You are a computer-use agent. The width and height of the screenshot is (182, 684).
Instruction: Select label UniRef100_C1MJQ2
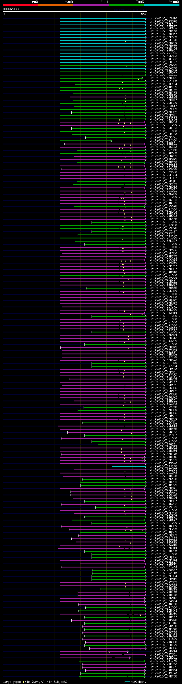pos(163,91)
